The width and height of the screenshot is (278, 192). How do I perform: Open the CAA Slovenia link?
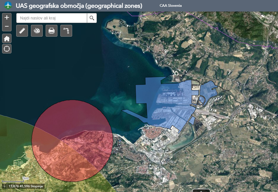171,6
